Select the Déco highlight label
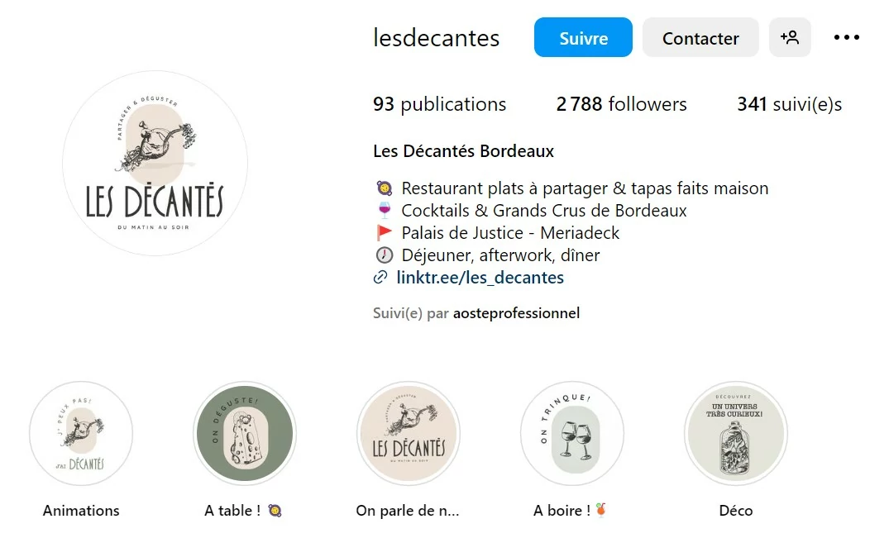 pos(736,511)
